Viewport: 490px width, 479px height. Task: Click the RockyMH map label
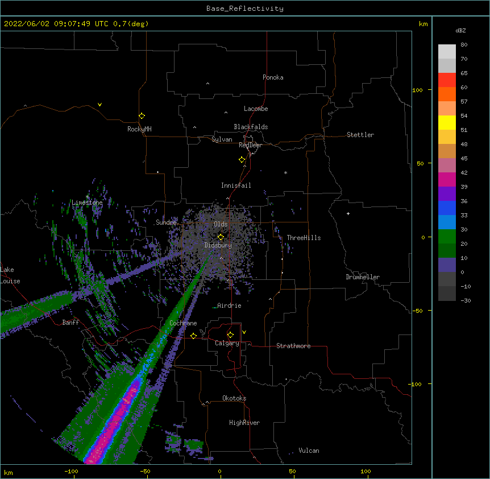coord(139,129)
